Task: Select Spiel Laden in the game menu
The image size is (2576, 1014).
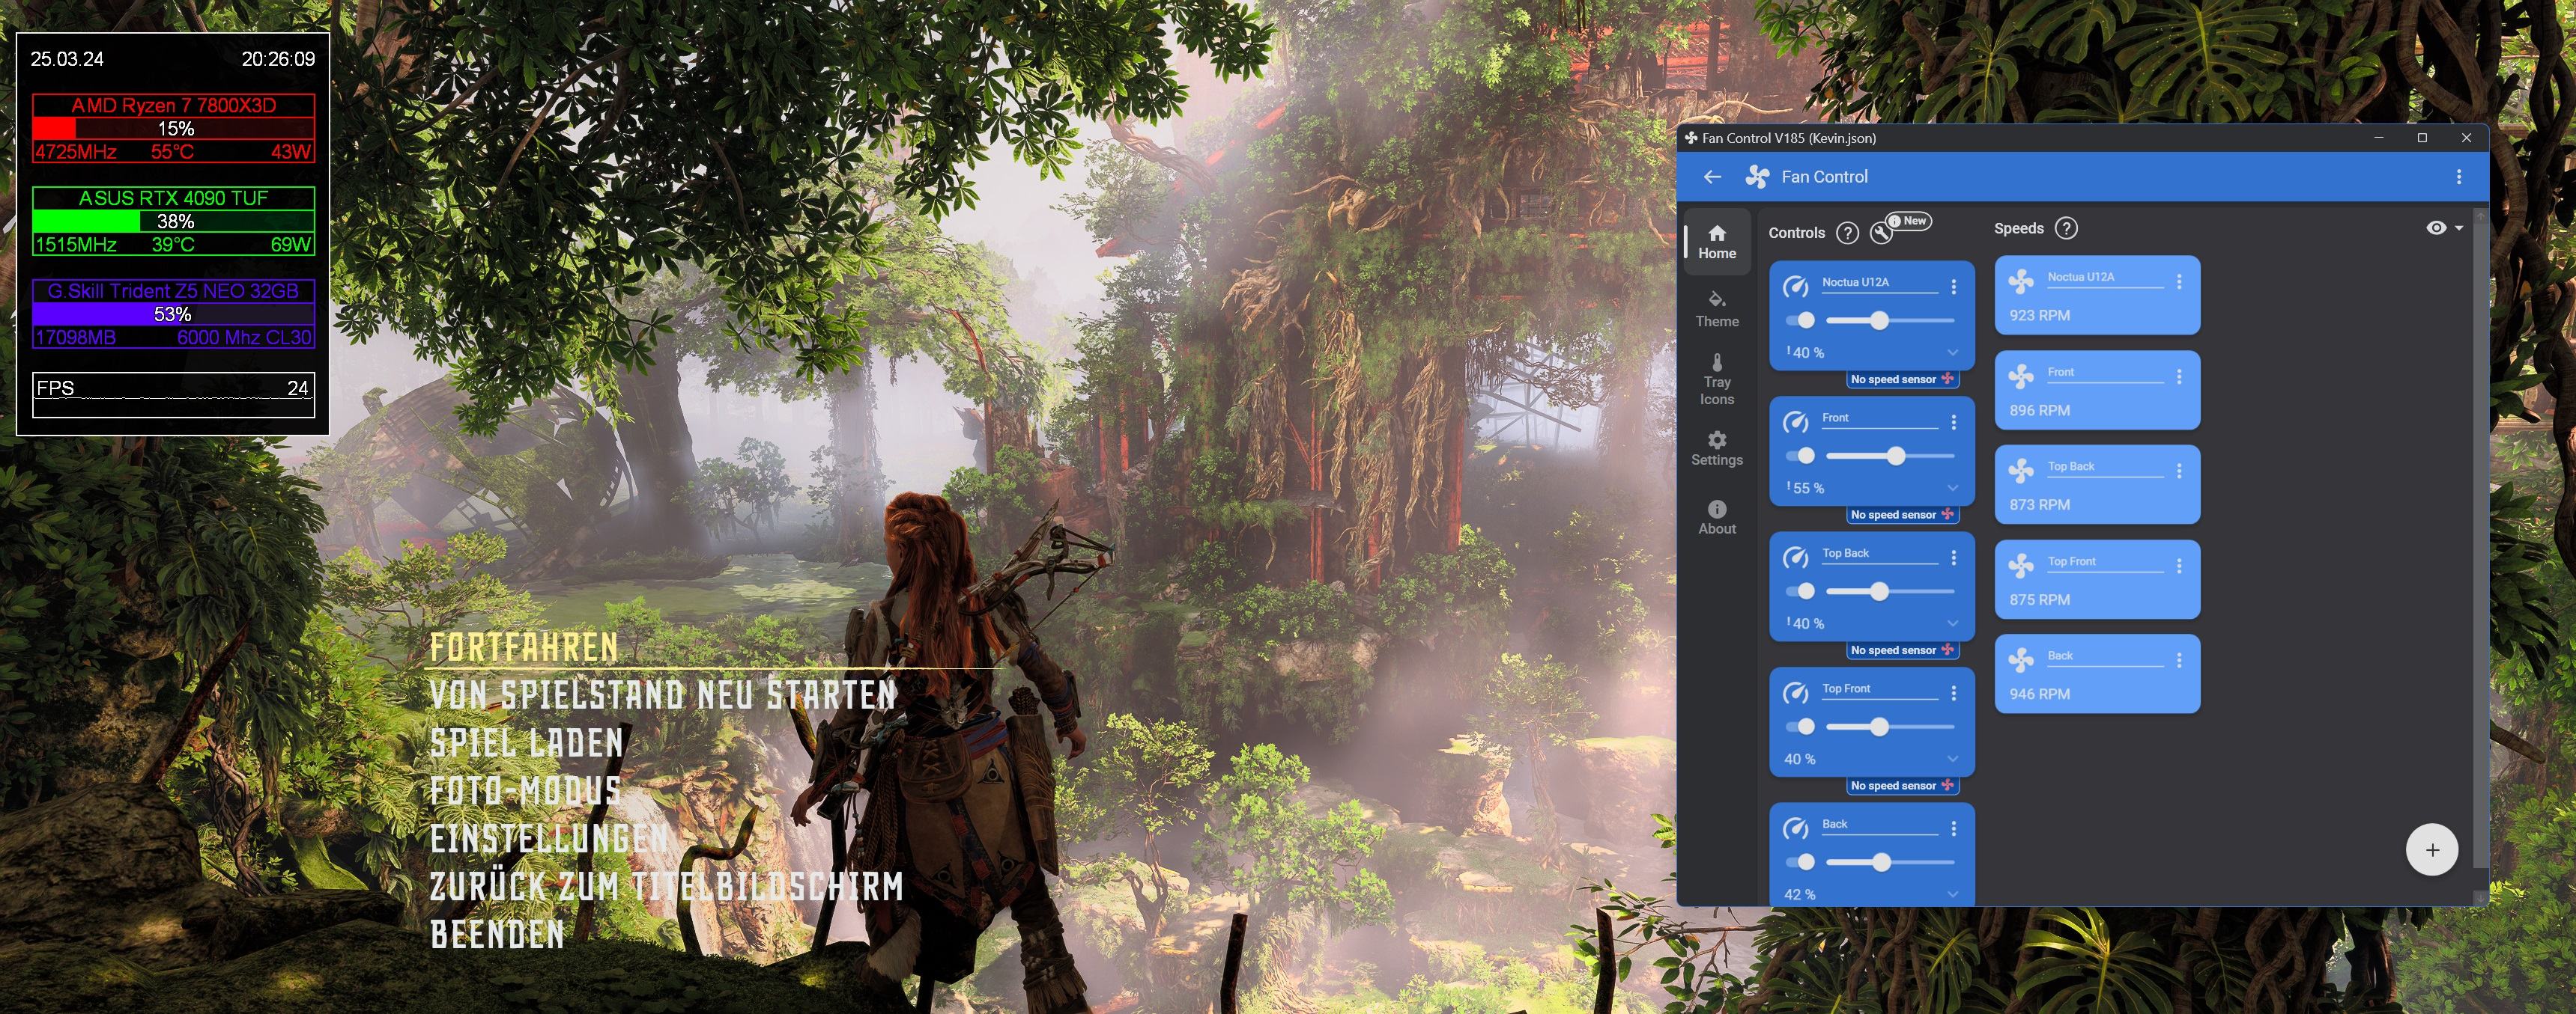Action: (526, 743)
